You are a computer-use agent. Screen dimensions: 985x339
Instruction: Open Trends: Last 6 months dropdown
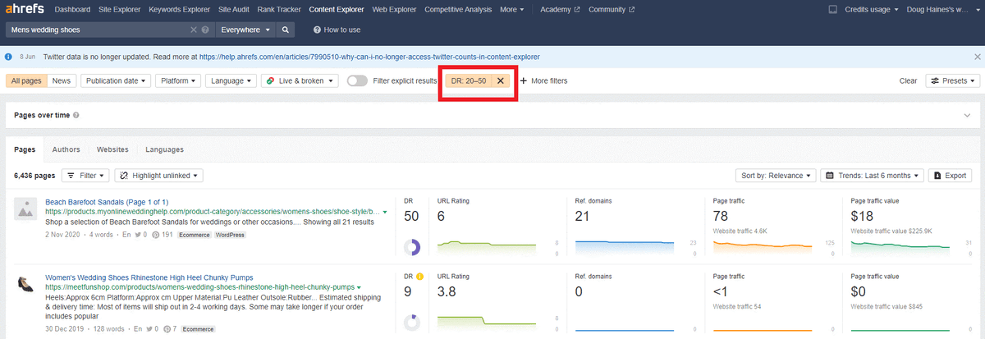(x=873, y=176)
